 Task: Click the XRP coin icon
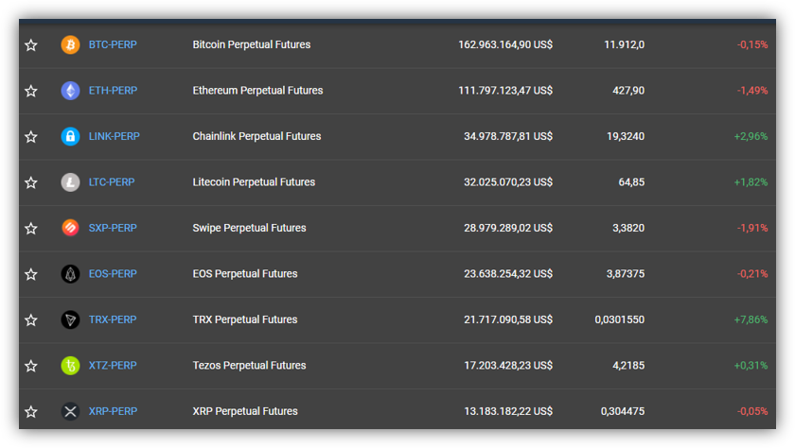pos(70,411)
